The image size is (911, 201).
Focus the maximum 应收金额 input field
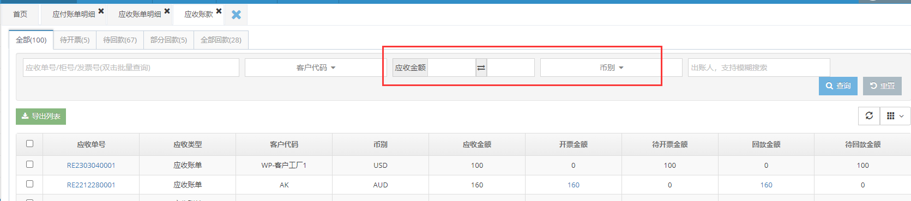(x=510, y=68)
